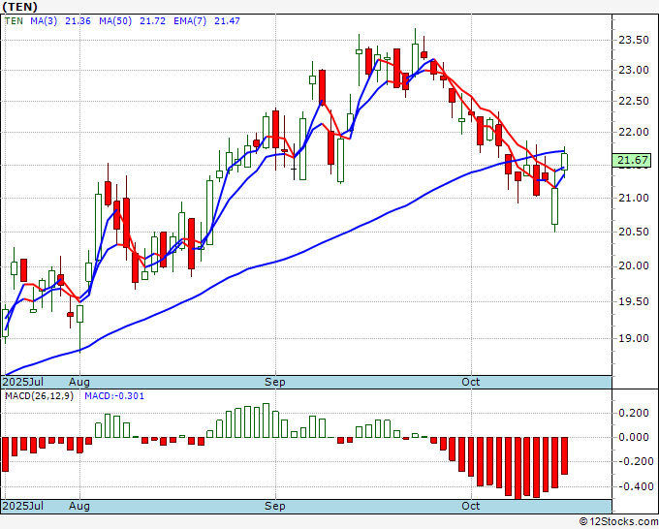Select the EMA(7) legend label
This screenshot has height=529, width=659.
pyautogui.click(x=190, y=21)
